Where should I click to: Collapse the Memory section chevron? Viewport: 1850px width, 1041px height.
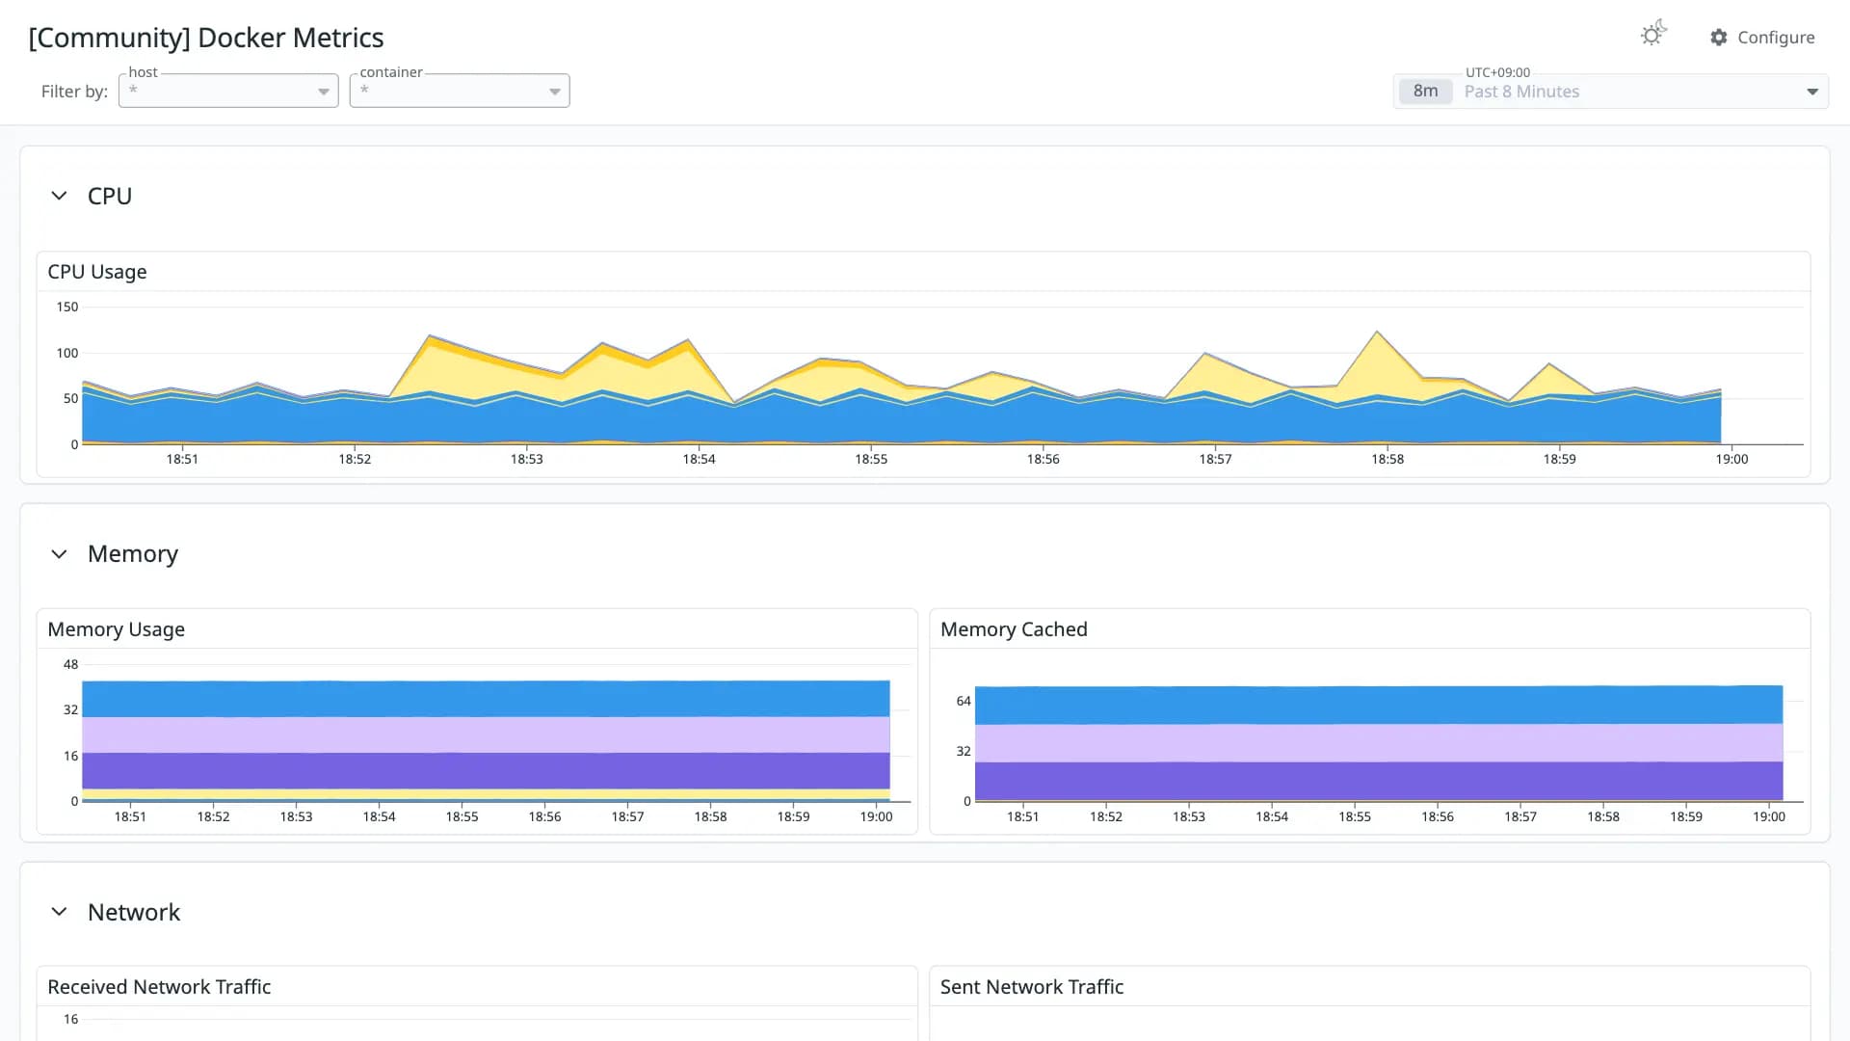(x=59, y=554)
